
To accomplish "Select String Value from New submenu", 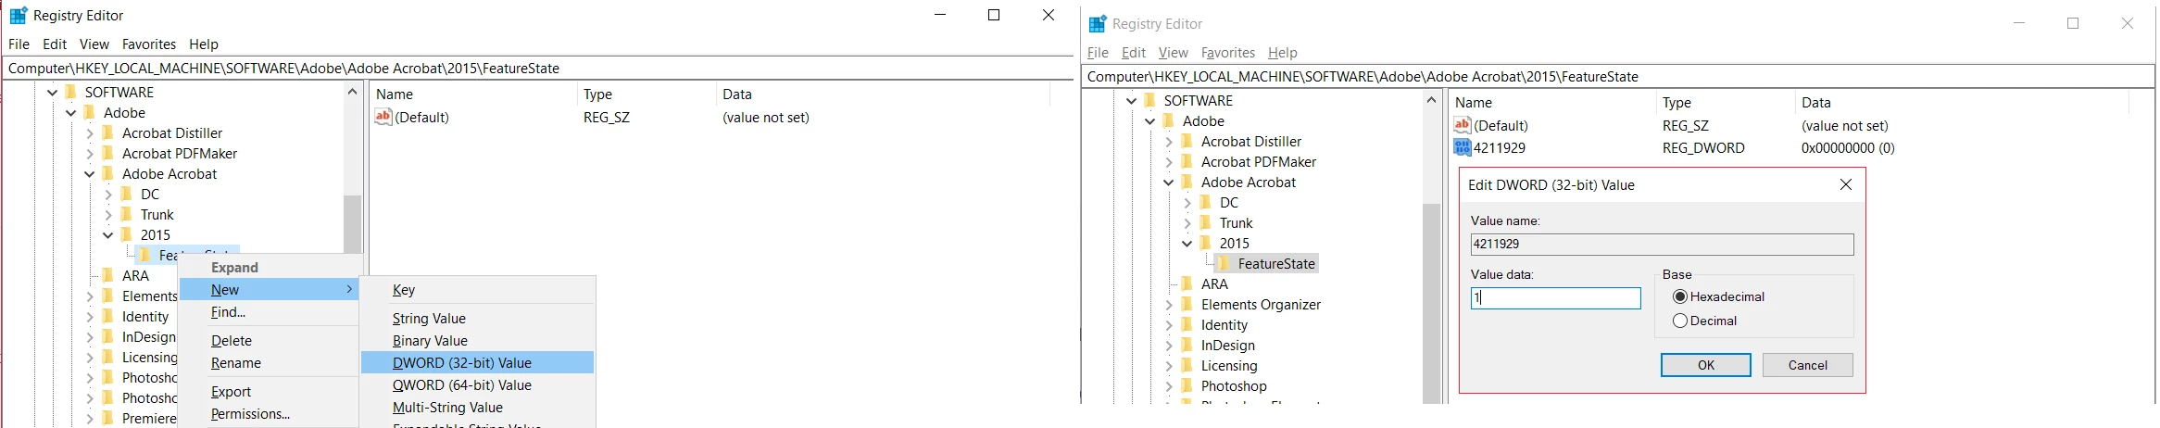I will pyautogui.click(x=477, y=318).
